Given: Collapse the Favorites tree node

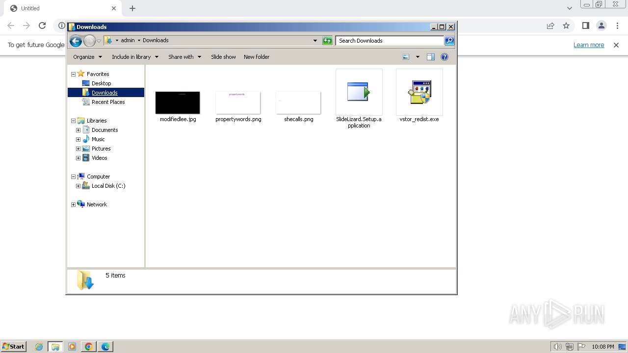Looking at the screenshot, I should 74,75.
